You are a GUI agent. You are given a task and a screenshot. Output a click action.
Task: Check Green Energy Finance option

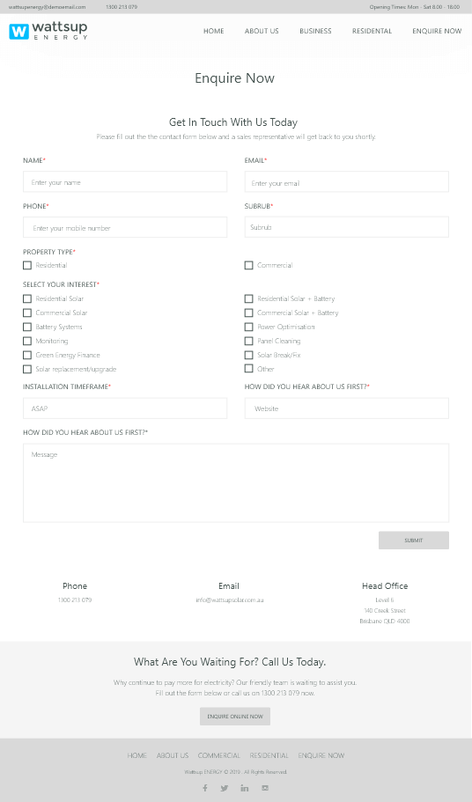click(27, 355)
